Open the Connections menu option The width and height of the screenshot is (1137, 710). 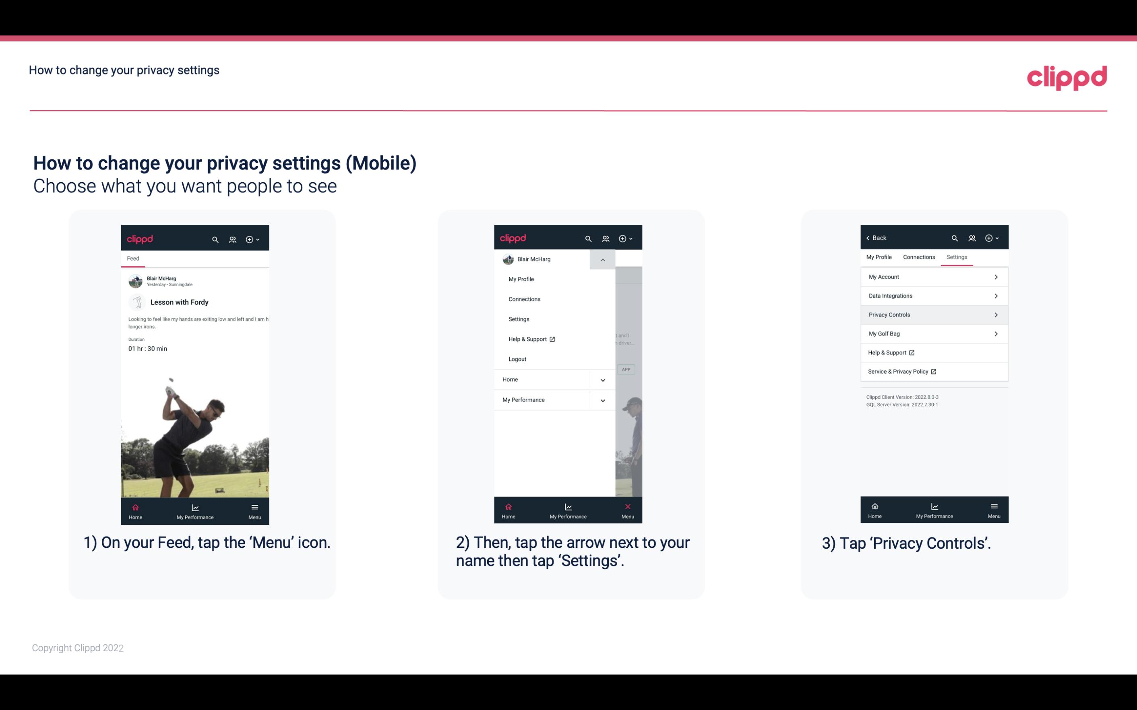[525, 298]
